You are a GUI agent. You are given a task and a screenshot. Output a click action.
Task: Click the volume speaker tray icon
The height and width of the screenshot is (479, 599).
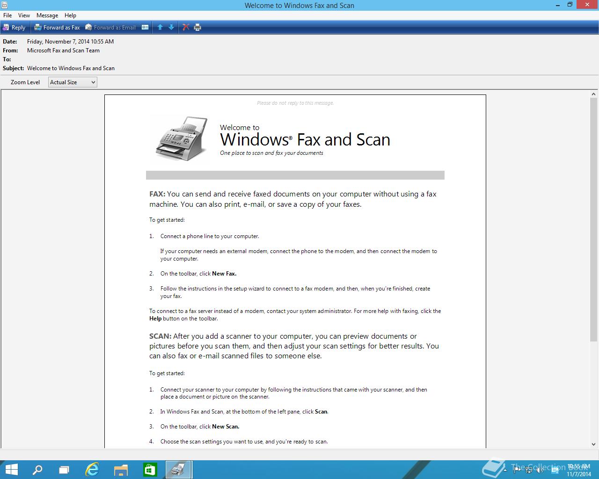tap(541, 470)
